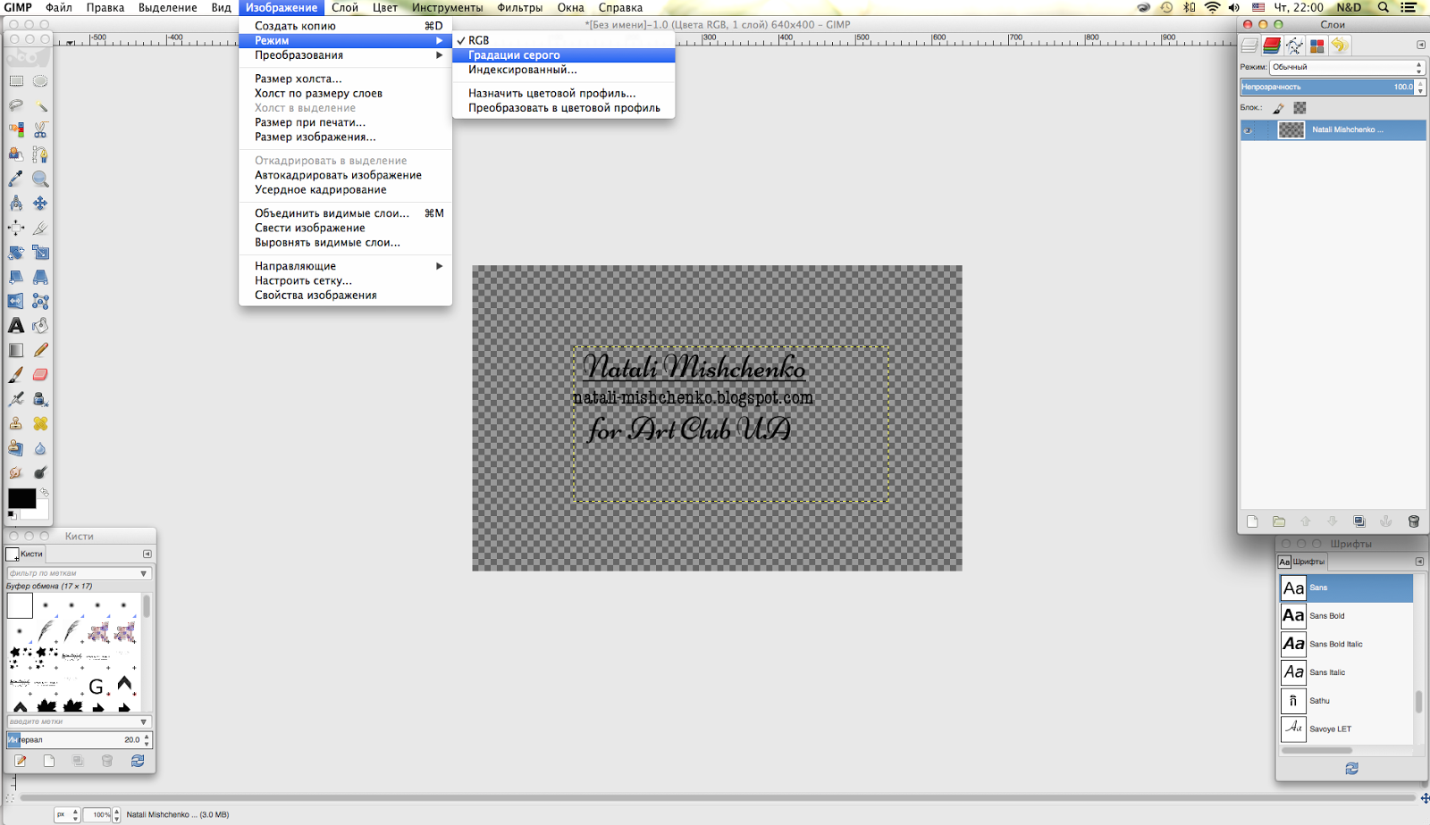
Task: Select the Sans Bold font
Action: click(1346, 615)
